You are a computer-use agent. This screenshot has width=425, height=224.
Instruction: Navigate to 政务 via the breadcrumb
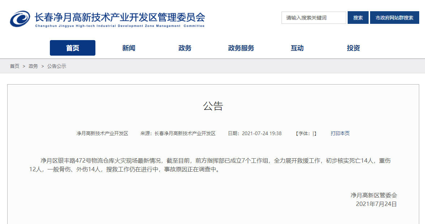[x=33, y=66]
